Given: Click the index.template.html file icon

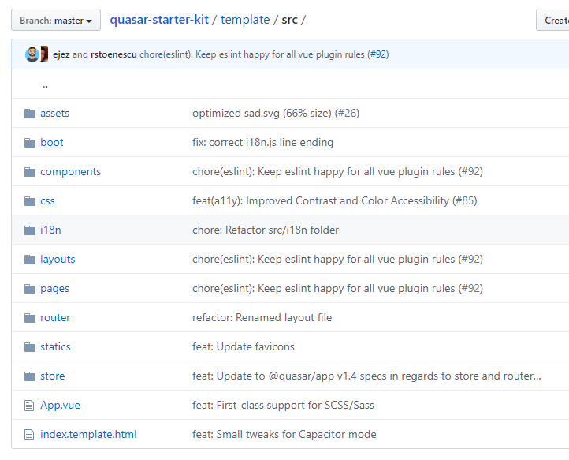Looking at the screenshot, I should point(29,435).
